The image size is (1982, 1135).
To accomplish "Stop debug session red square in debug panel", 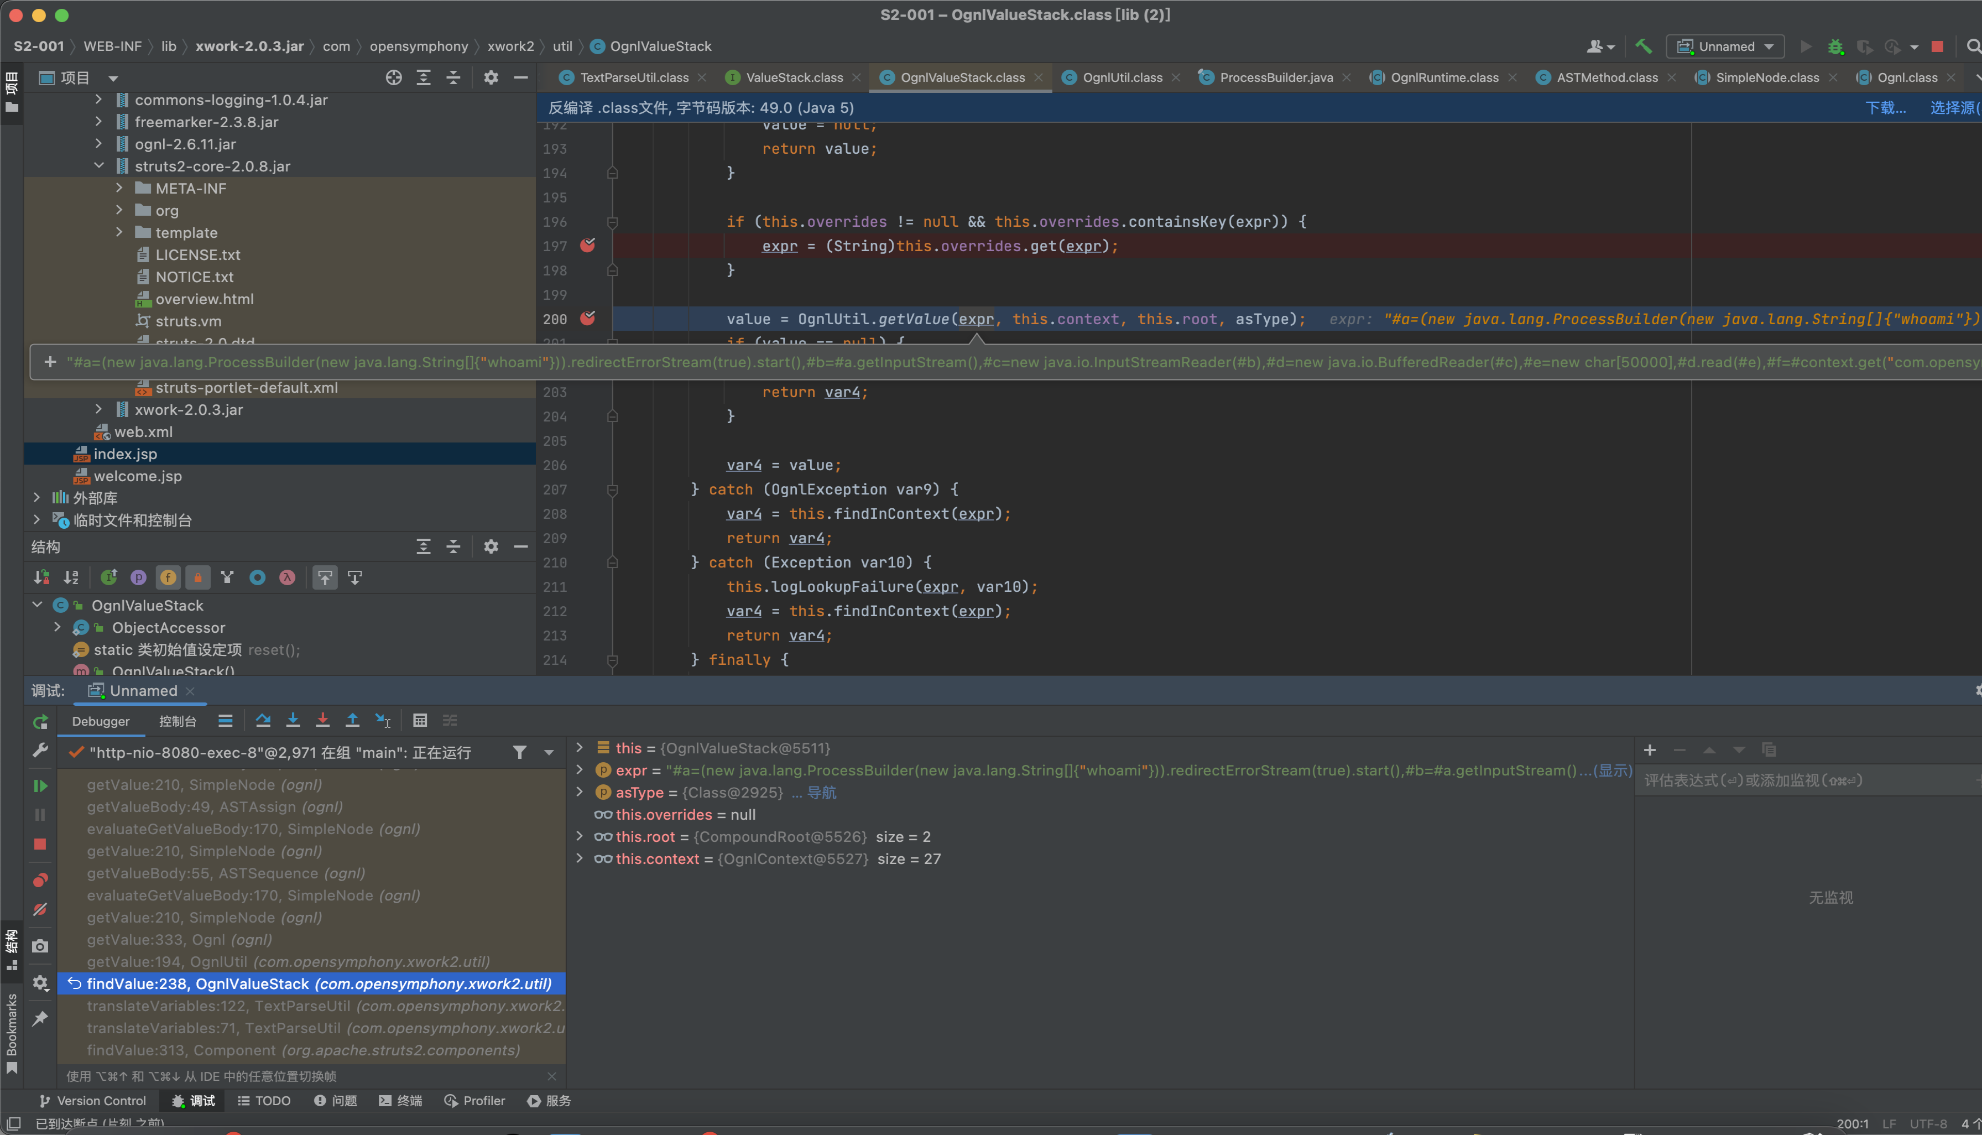I will point(40,844).
